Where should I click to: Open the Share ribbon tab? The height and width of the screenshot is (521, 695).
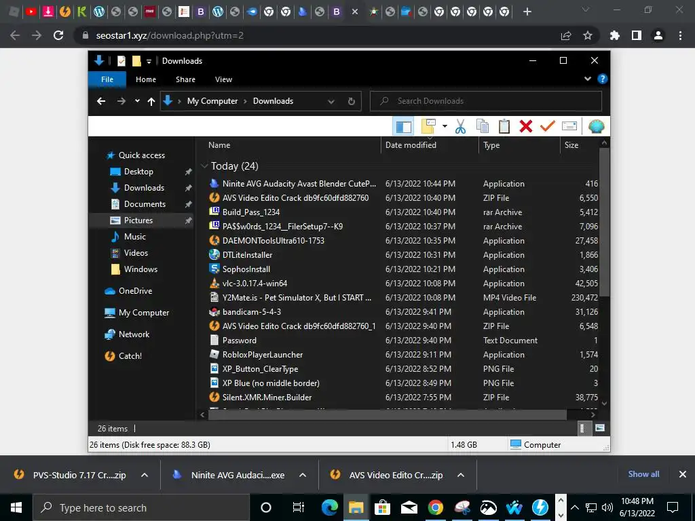(x=185, y=79)
